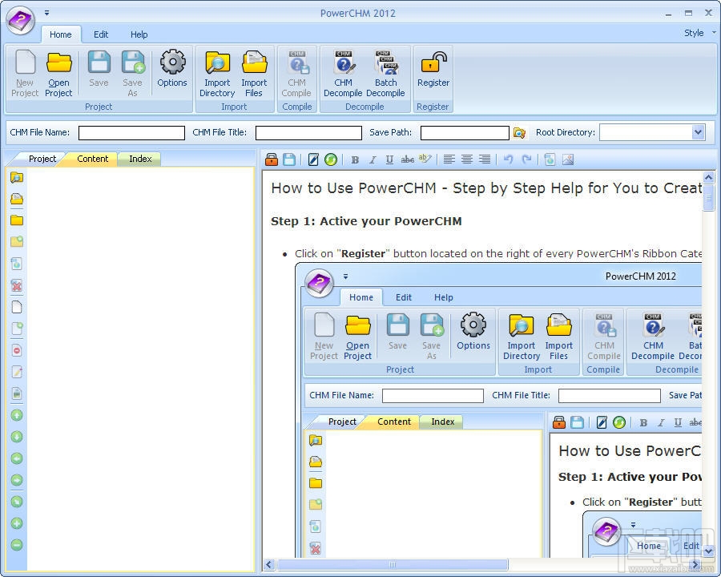Screen dimensions: 721x577
Task: Click the vertical scrollbar down arrow
Action: [x=709, y=551]
